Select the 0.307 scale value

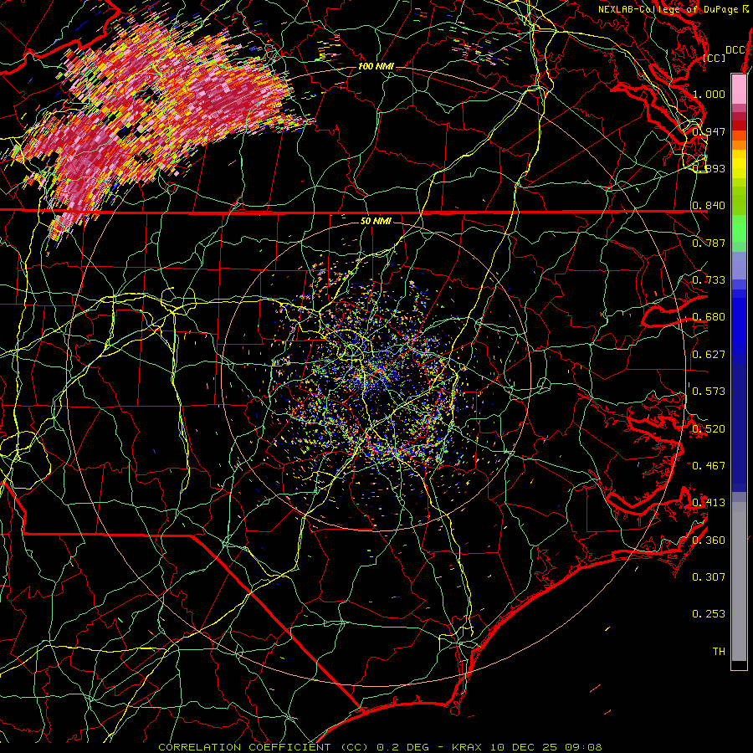tap(709, 577)
